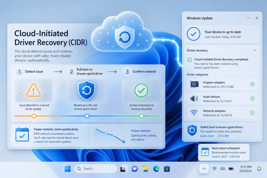The height and width of the screenshot is (178, 267).
Task: Click 'Cloud-Initiated Driver Recovery completed' text
Action: click(221, 60)
